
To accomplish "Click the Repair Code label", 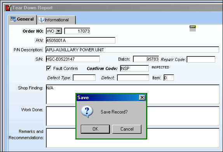I will [173, 59].
